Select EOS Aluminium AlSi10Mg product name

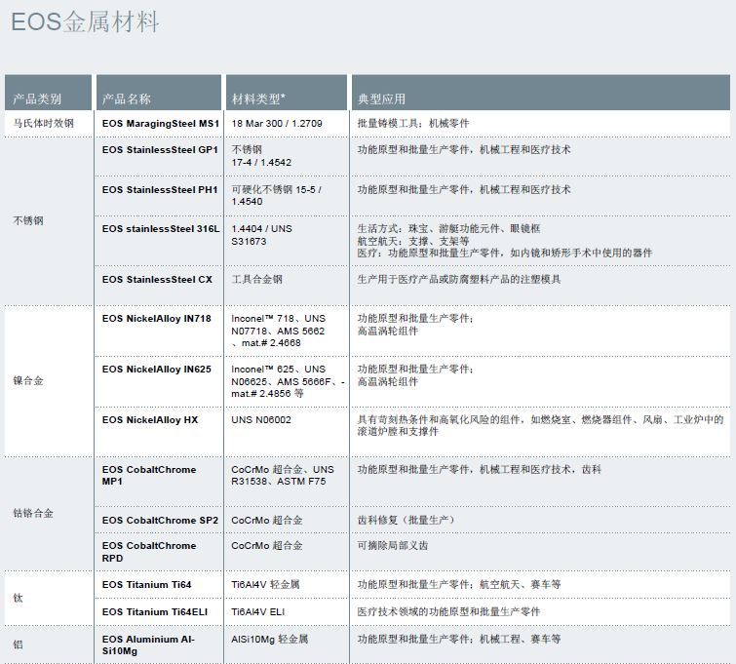pos(148,645)
